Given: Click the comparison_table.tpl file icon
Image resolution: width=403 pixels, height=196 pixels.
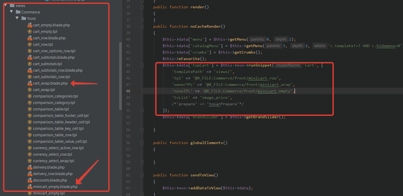Looking at the screenshot, I should tap(30, 109).
